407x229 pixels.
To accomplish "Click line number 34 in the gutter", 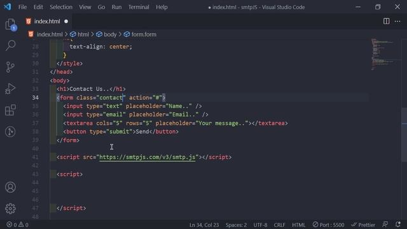I will click(x=36, y=97).
